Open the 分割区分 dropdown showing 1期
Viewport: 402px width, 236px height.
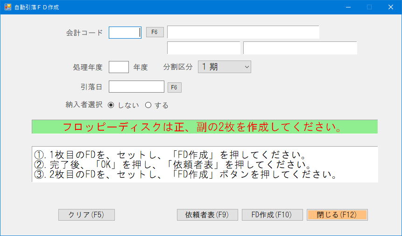tap(224, 67)
